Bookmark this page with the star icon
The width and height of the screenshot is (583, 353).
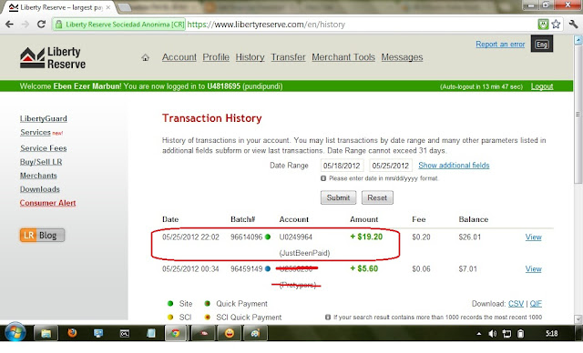click(556, 25)
